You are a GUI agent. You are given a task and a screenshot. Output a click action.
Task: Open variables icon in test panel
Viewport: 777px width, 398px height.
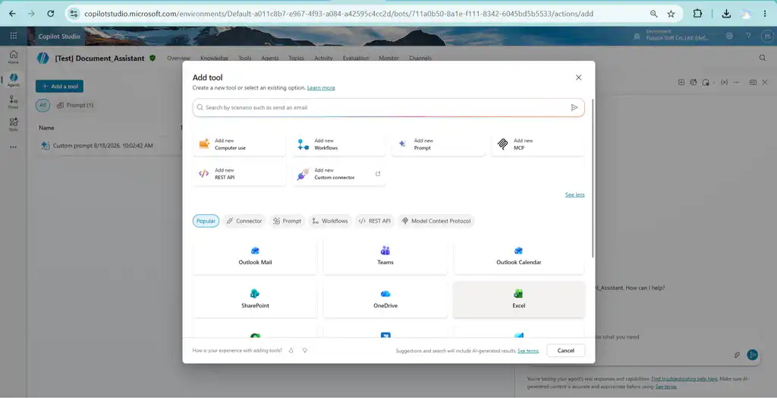coord(724,82)
